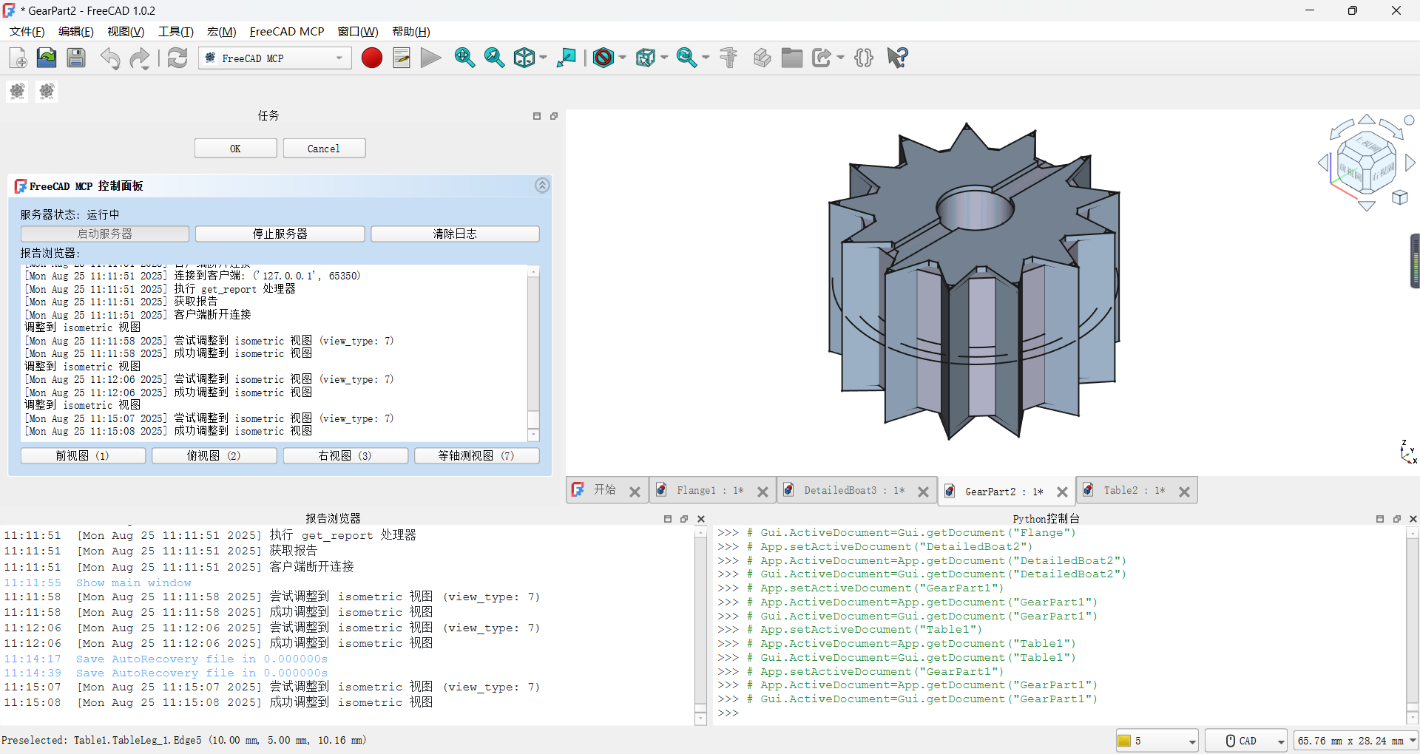Click the create part icon

(762, 58)
